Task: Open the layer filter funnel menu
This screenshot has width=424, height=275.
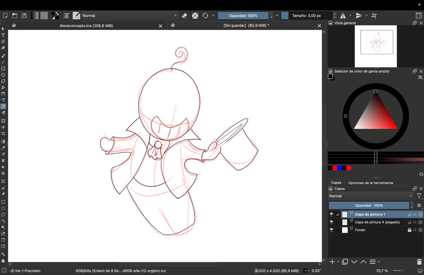Action: click(x=419, y=196)
